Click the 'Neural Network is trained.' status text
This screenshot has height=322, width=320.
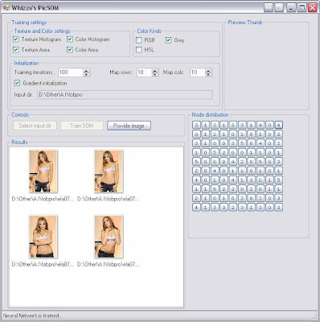tap(31, 316)
